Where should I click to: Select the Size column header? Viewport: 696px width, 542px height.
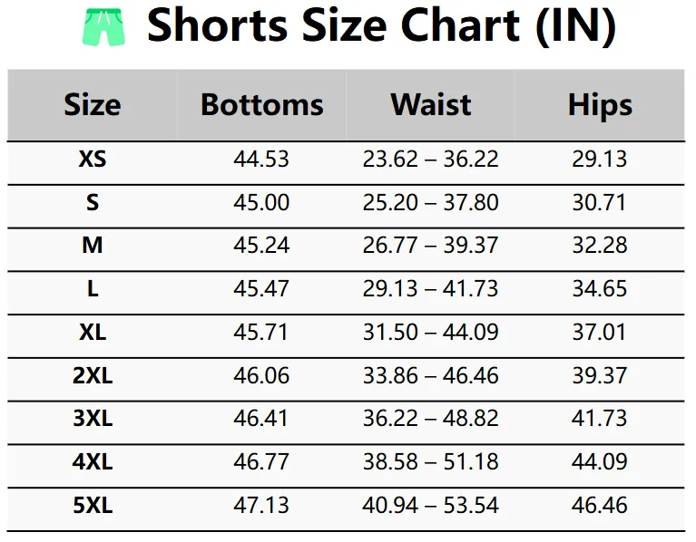93,105
